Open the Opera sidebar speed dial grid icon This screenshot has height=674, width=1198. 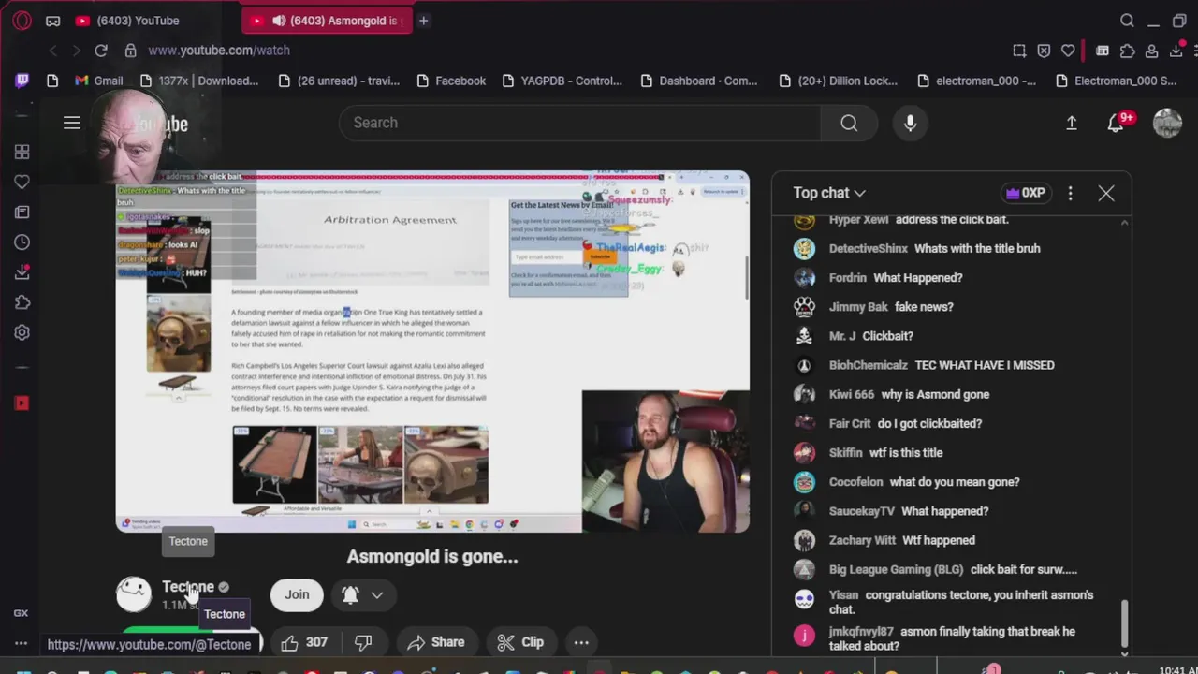tap(22, 152)
